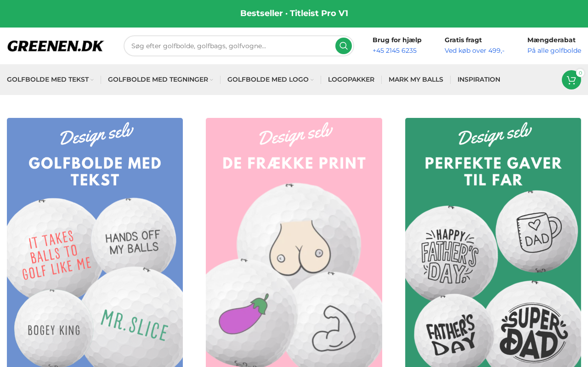
Task: Open the Logopakker menu item
Action: 351,79
